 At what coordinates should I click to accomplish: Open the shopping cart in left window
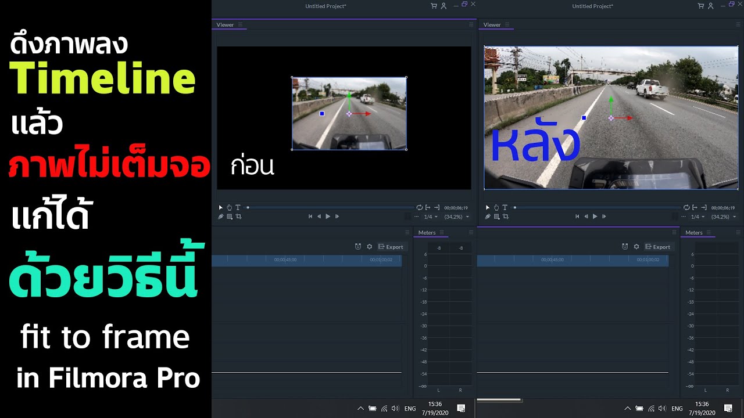click(434, 6)
